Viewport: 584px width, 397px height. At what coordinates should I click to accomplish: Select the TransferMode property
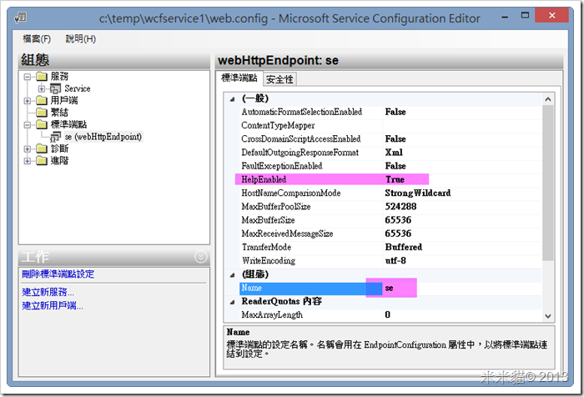tap(266, 247)
